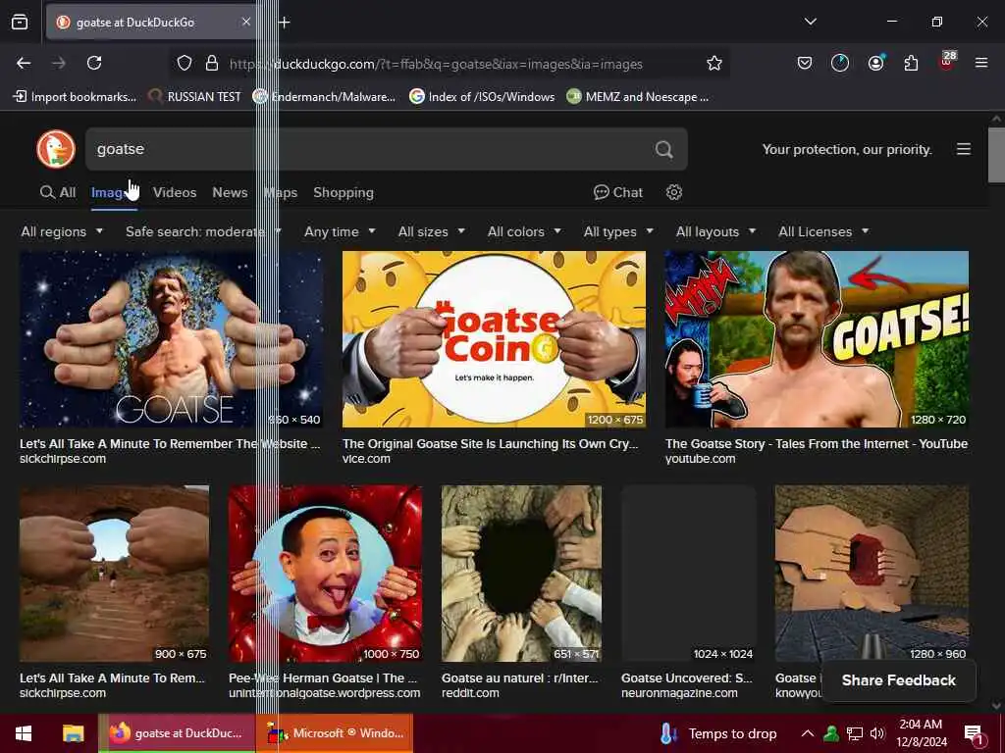
Task: Open the Windows Start button
Action: click(24, 733)
